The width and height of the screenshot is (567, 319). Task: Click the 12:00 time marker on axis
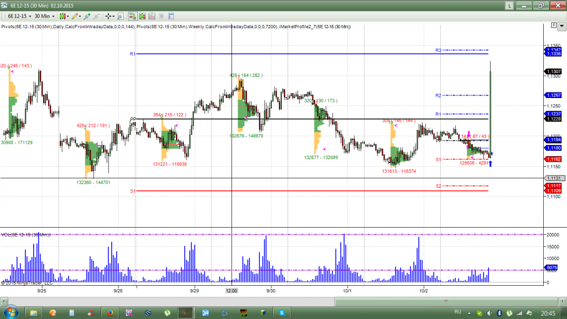pyautogui.click(x=231, y=290)
